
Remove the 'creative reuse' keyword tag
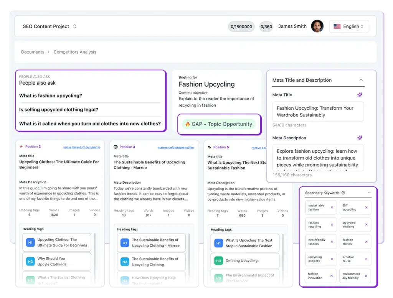tap(366, 259)
